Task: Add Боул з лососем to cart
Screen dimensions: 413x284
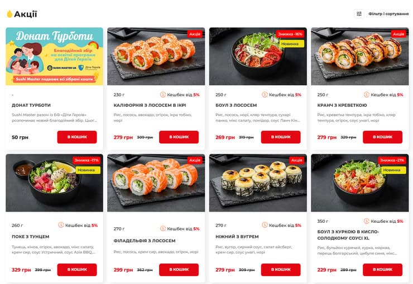Action: click(281, 137)
